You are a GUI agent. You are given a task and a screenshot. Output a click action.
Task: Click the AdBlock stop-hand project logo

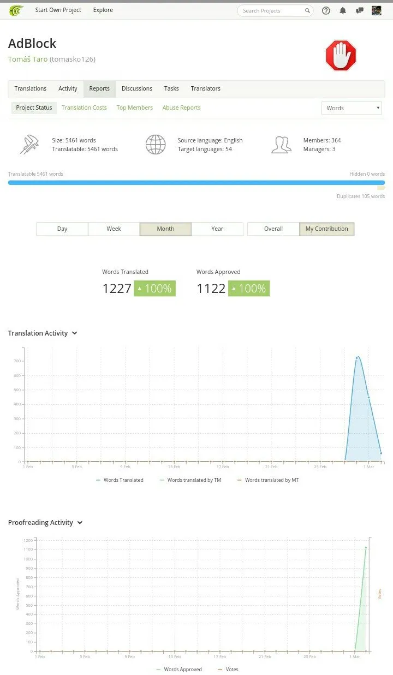(x=341, y=56)
